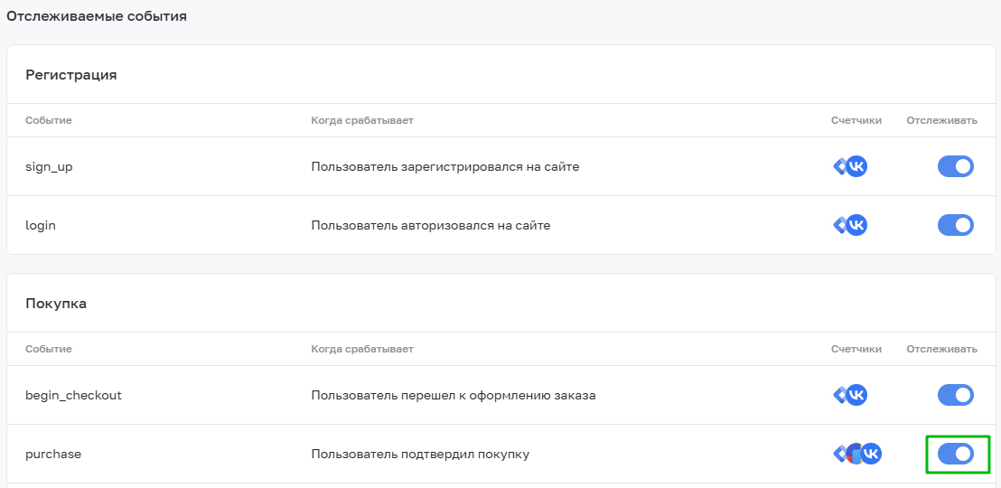This screenshot has height=488, width=1001.
Task: Click Google Tag Manager icon in sign_up row
Action: tap(840, 166)
